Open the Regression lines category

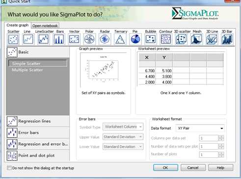coord(38,121)
